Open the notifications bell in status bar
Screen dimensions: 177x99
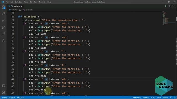coord(175,97)
